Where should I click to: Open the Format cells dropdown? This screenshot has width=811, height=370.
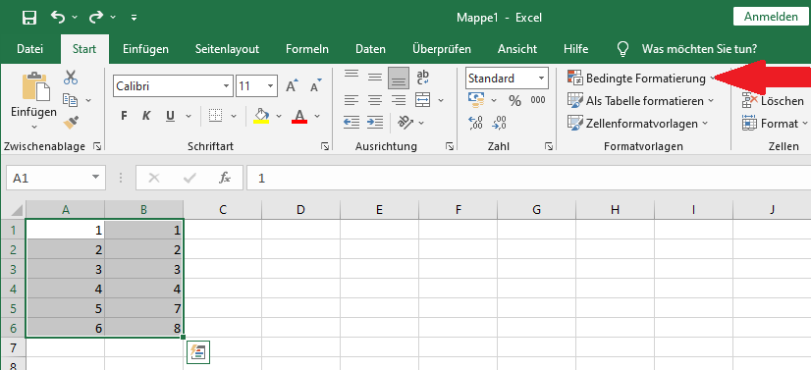click(x=775, y=124)
